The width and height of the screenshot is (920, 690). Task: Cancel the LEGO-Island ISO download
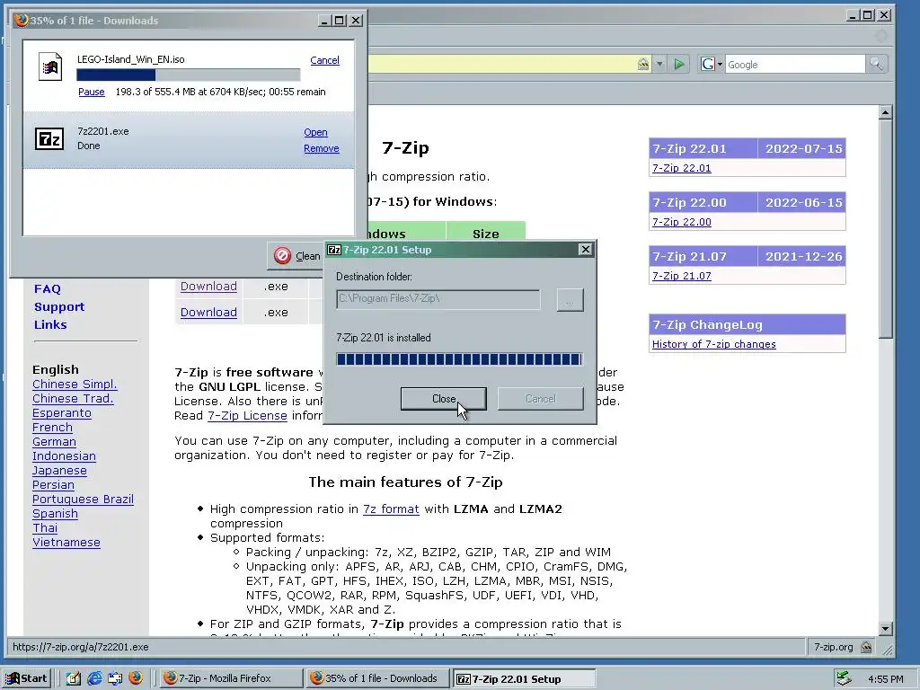coord(324,60)
